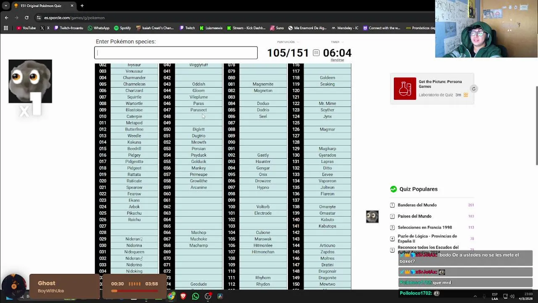Viewport: 538px width, 303px height.
Task: Reload the page with the refresh icon
Action: click(26, 18)
